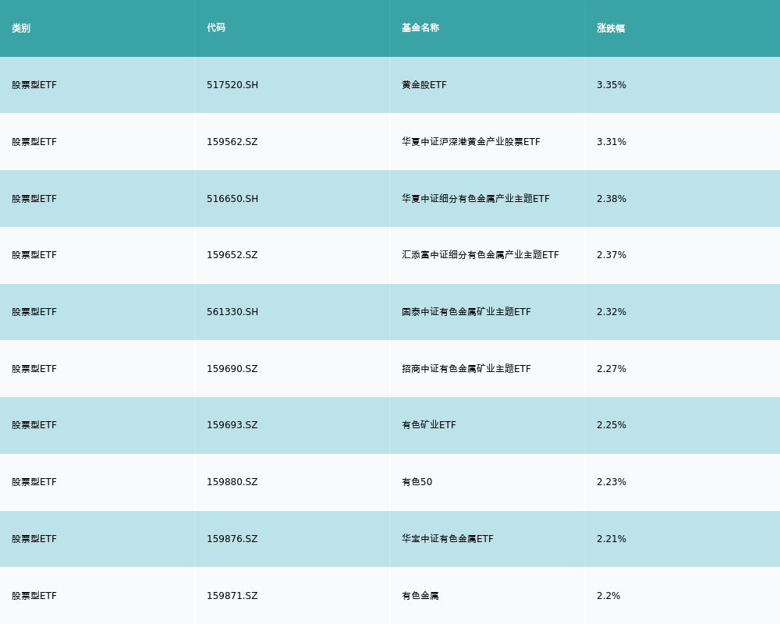Click the 2.25% change value
This screenshot has width=780, height=624.
[612, 425]
